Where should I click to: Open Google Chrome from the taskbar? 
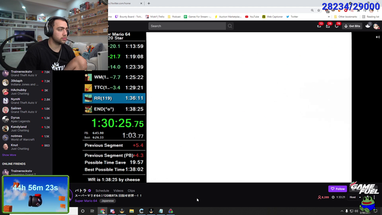click(103, 211)
